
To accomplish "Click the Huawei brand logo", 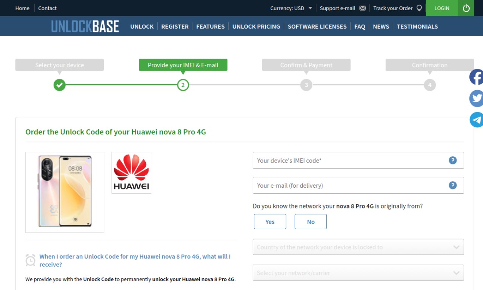I will point(131,173).
